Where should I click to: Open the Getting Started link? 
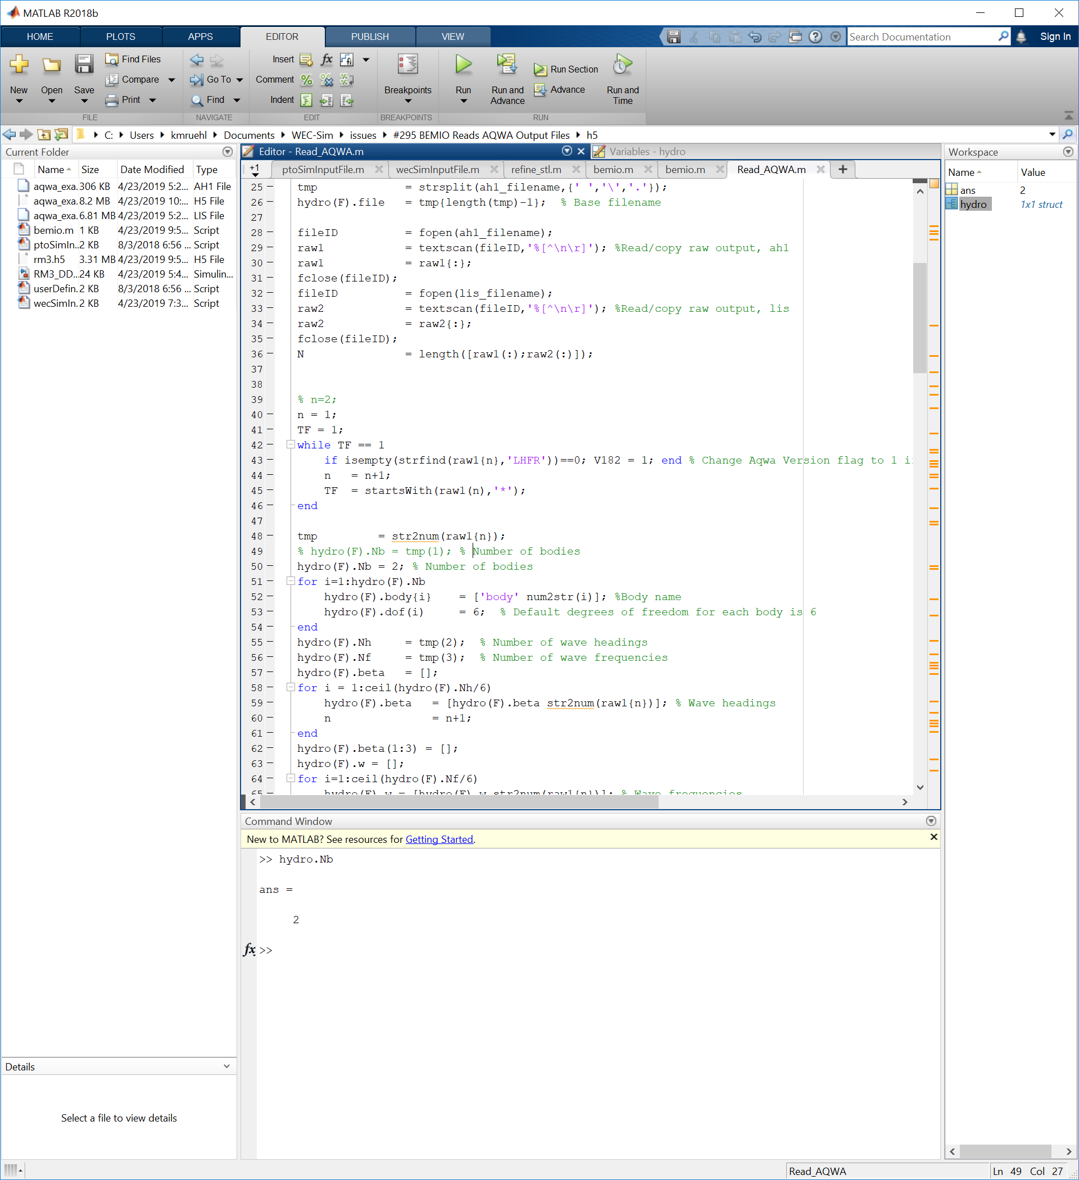click(438, 839)
